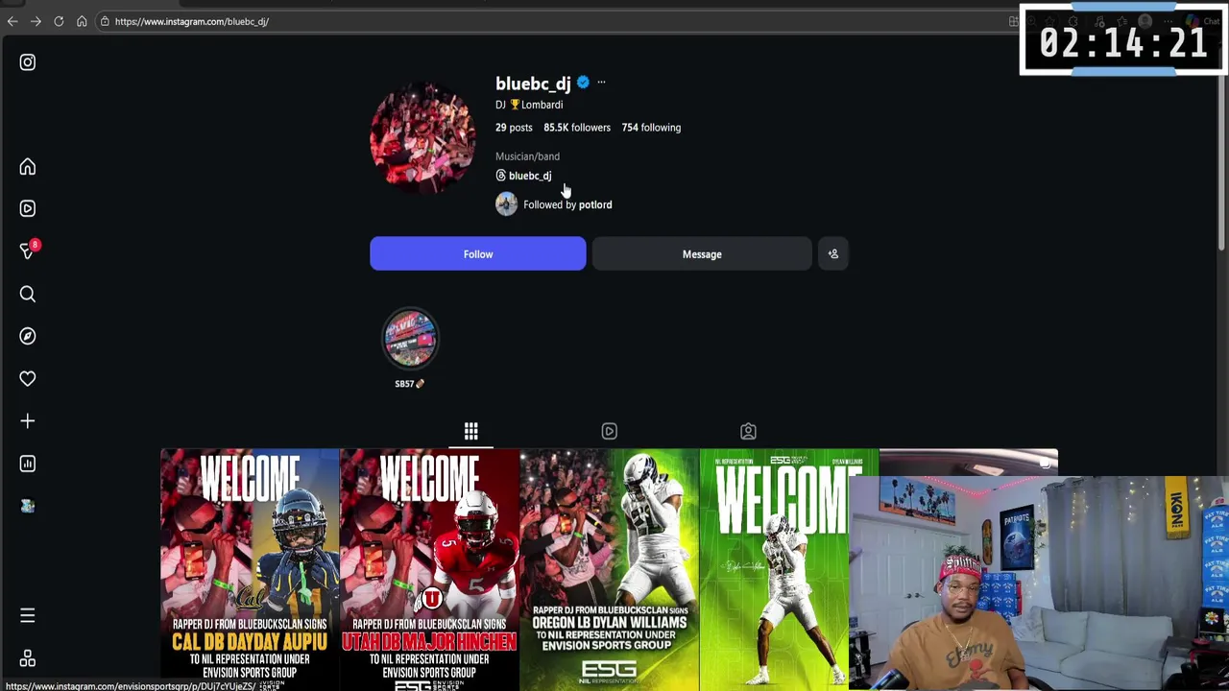The height and width of the screenshot is (691, 1229).
Task: Message bluebc_dj
Action: point(702,254)
